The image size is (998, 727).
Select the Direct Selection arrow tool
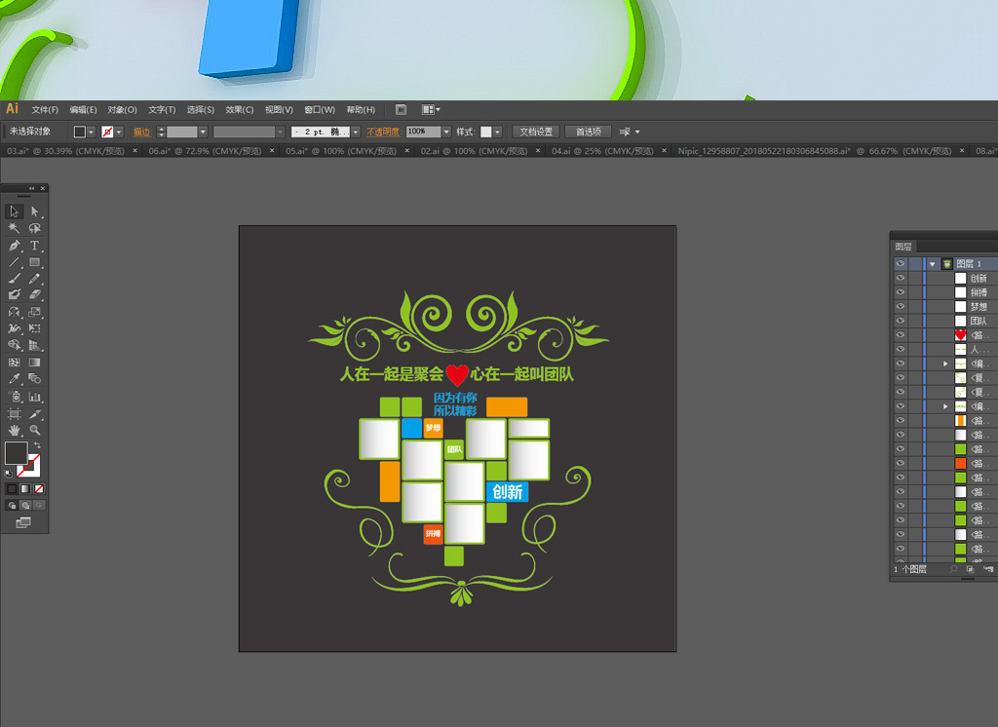[x=35, y=211]
